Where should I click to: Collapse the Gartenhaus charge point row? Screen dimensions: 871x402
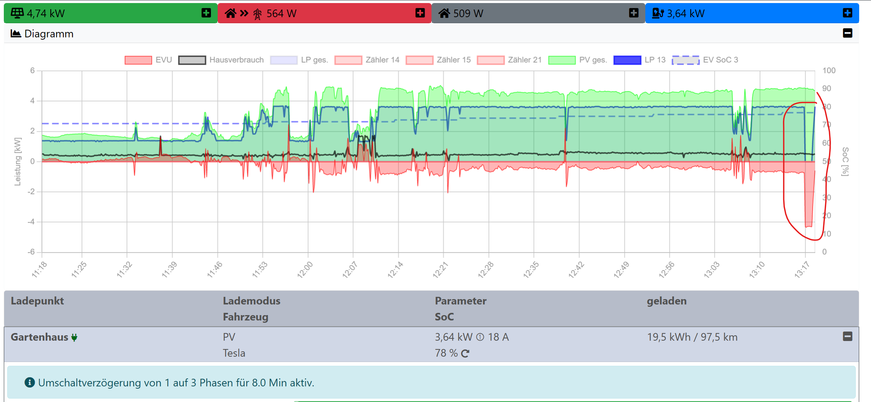(847, 336)
